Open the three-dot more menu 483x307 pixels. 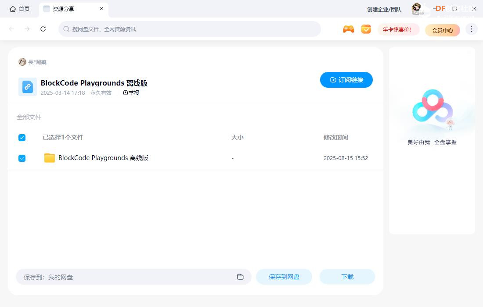click(471, 29)
